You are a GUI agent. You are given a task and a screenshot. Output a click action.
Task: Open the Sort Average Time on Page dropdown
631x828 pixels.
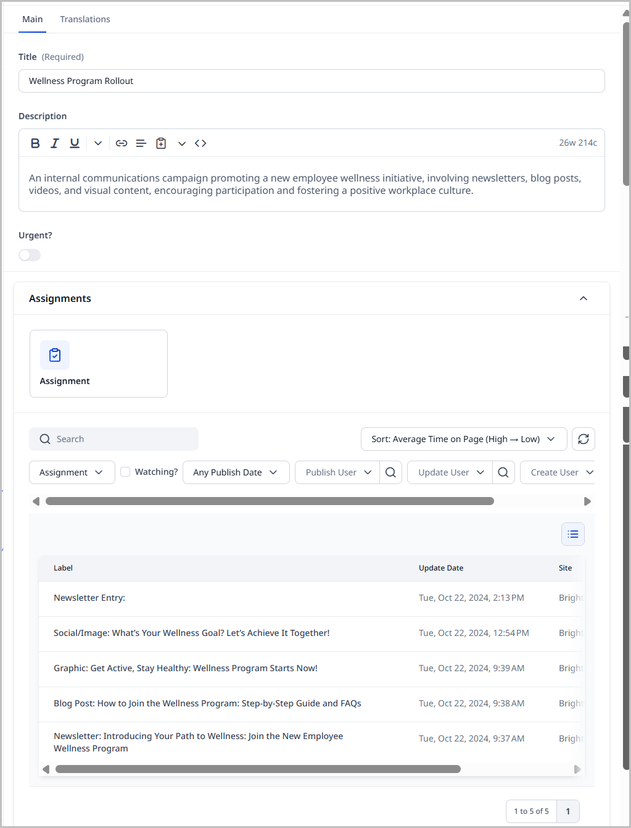coord(463,438)
